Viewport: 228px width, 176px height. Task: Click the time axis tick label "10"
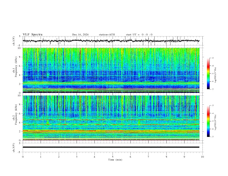202,157
